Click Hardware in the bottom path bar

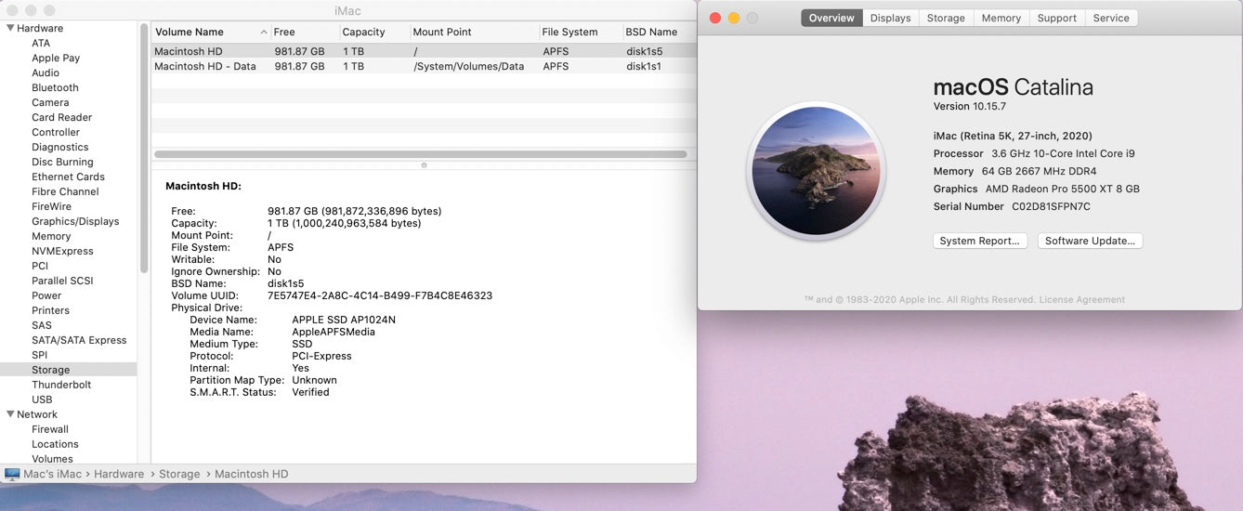[x=119, y=474]
